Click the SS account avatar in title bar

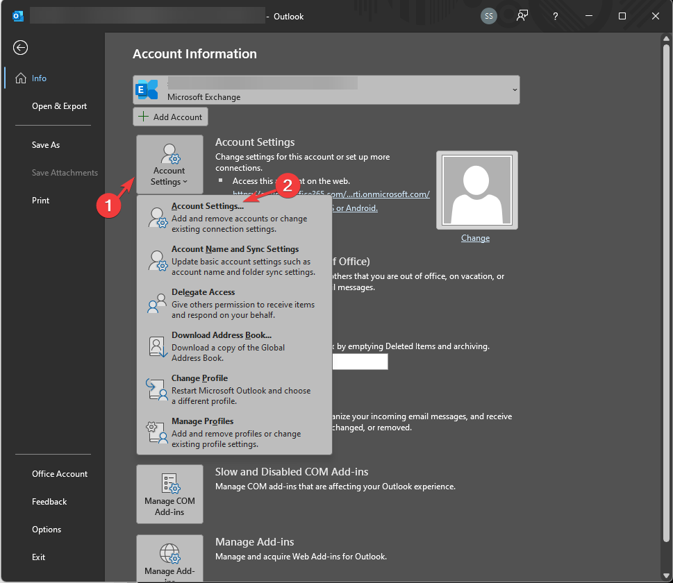click(x=488, y=16)
